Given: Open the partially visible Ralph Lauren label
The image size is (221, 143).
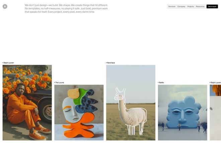Looking at the screenshot, I should pos(215,83).
